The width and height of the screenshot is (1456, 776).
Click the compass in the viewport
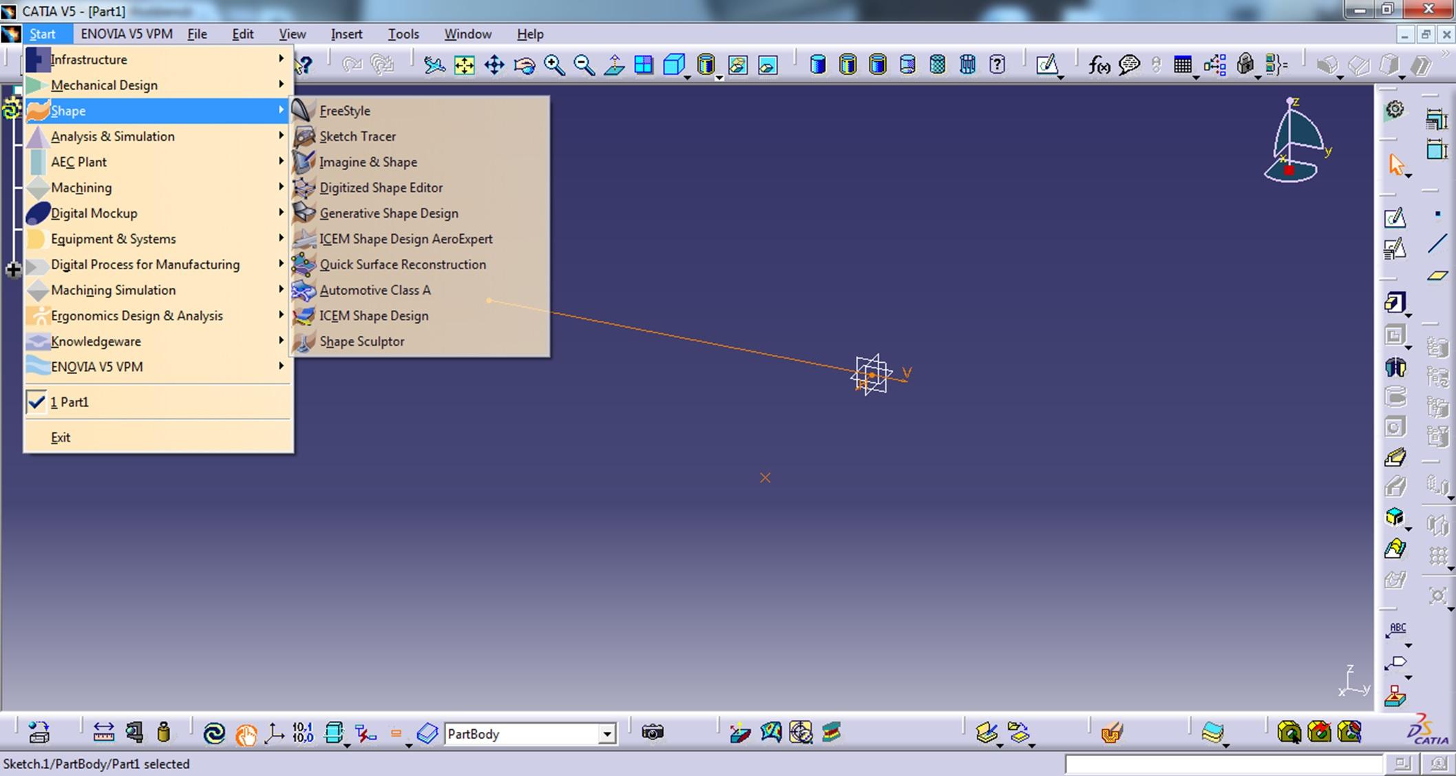[1296, 141]
